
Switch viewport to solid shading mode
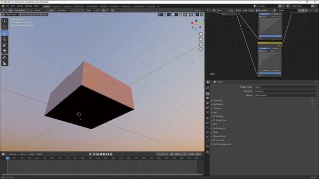(188, 14)
